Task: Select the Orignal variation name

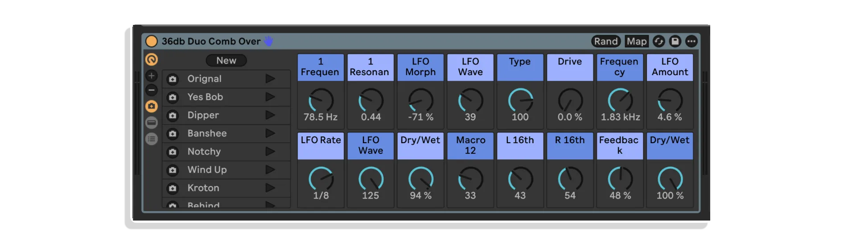Action: point(204,79)
